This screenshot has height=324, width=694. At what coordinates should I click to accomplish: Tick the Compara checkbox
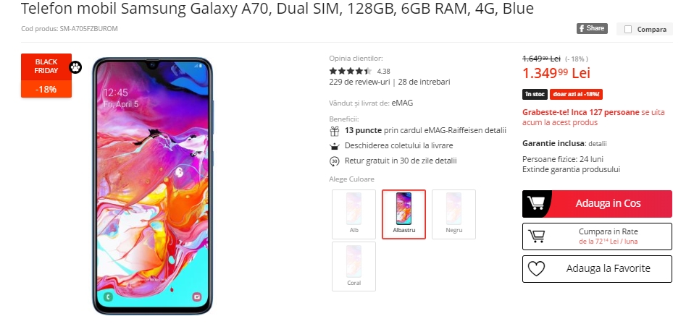click(x=627, y=30)
